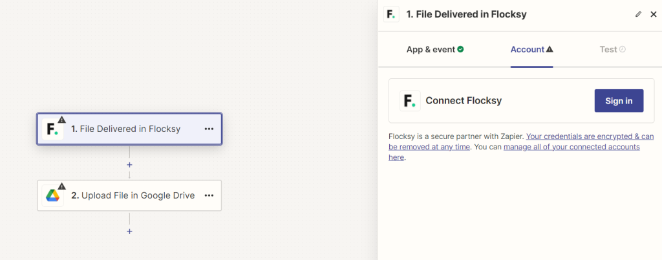The width and height of the screenshot is (662, 260).
Task: Follow manage all connected accounts link
Action: click(571, 147)
